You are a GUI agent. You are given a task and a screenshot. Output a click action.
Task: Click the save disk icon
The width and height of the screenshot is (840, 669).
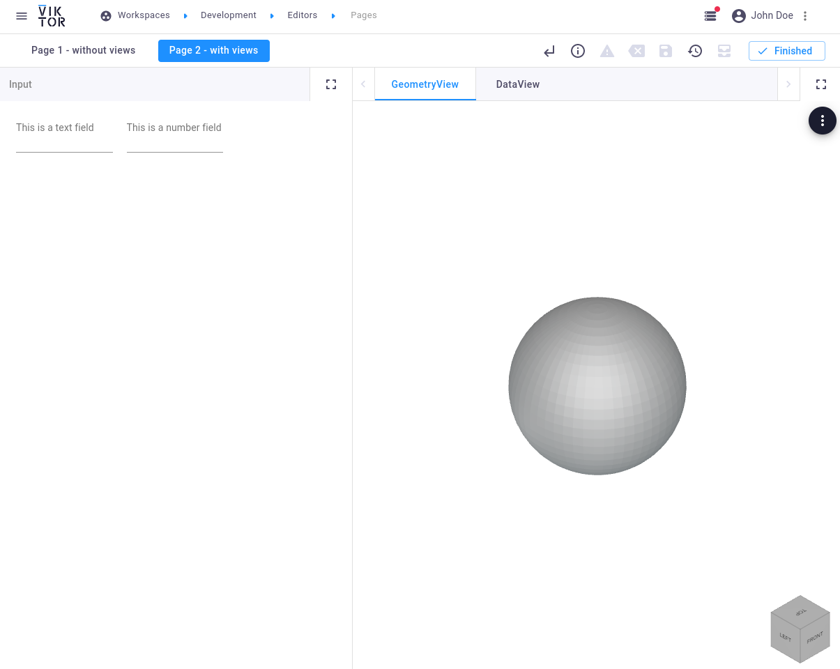click(666, 51)
